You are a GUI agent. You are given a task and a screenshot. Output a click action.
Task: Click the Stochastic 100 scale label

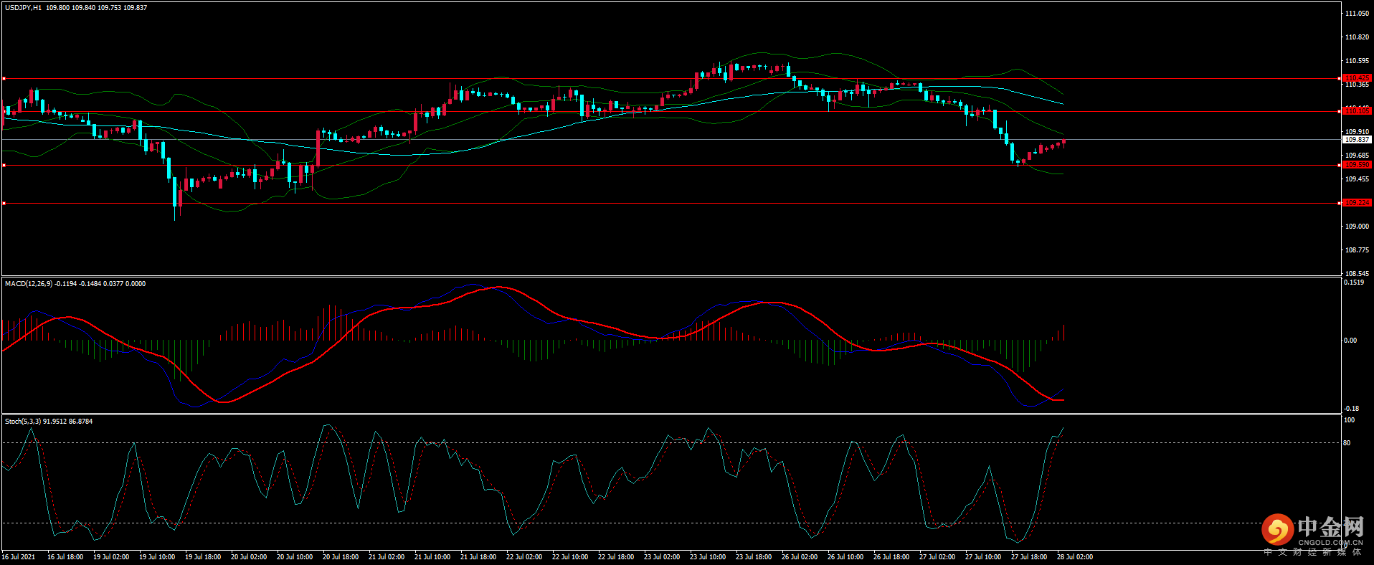tap(1349, 420)
